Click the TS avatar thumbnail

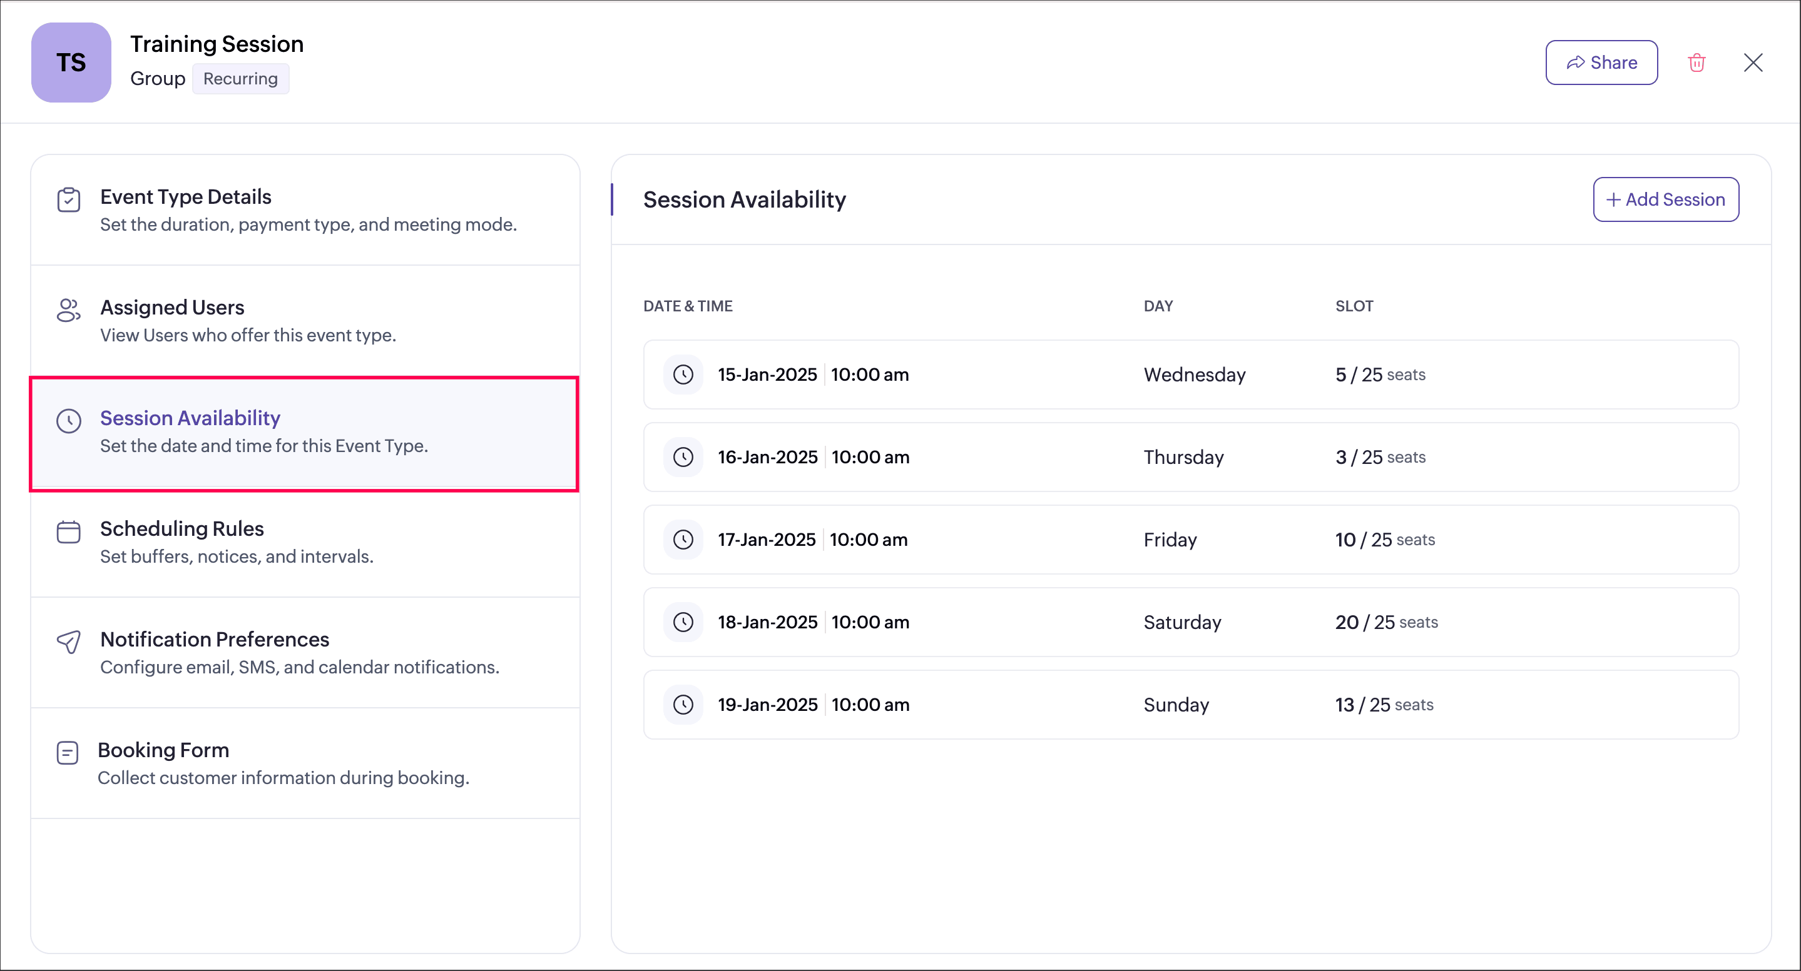click(71, 63)
